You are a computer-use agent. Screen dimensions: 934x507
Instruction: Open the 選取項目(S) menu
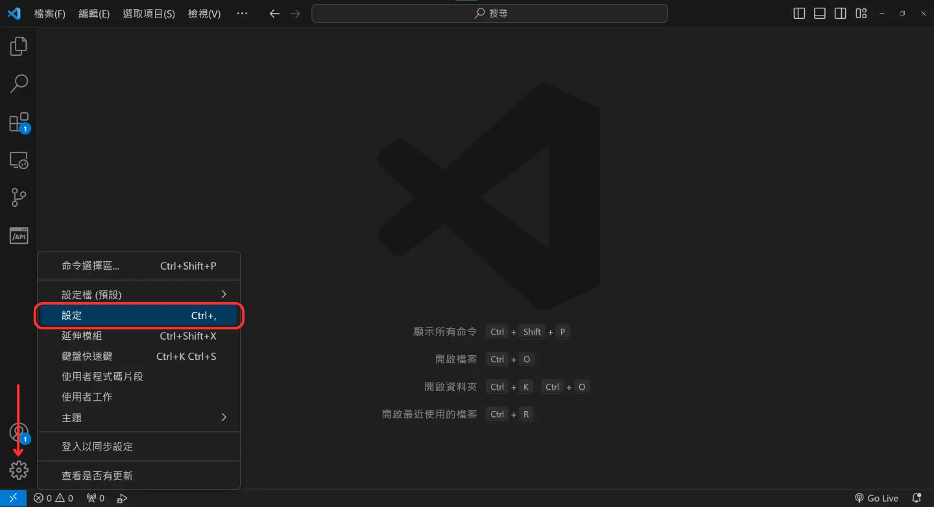point(149,14)
